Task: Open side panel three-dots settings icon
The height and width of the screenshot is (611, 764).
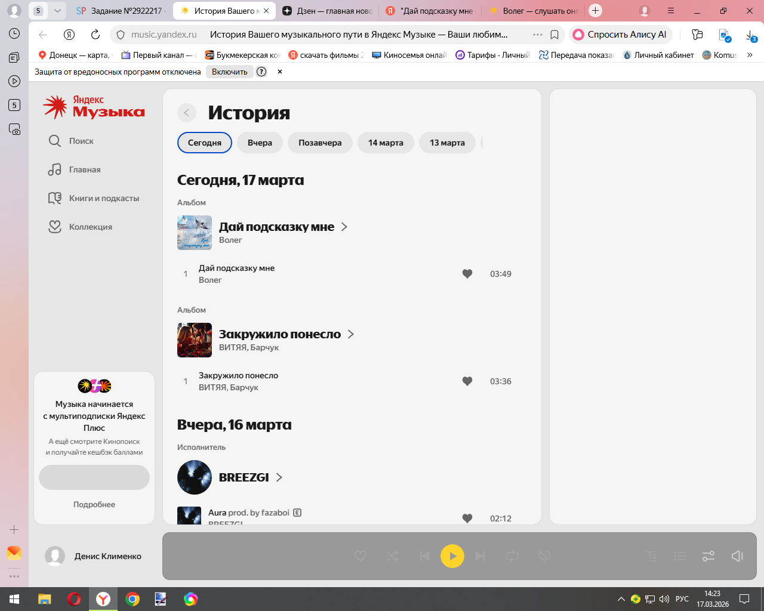Action: (x=14, y=576)
